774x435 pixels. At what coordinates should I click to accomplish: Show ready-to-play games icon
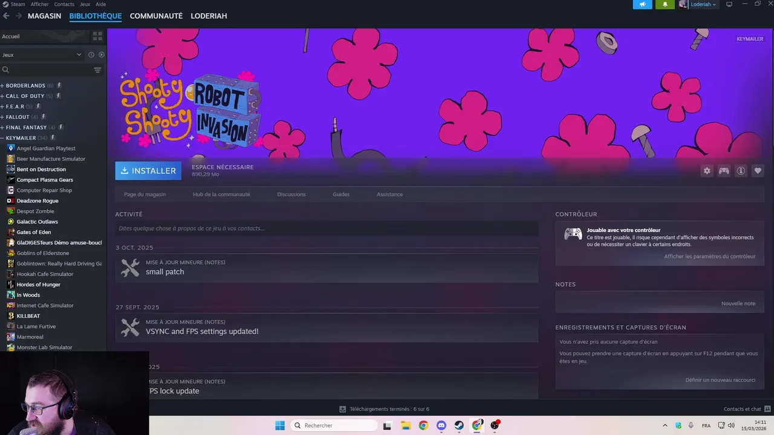[x=101, y=54]
